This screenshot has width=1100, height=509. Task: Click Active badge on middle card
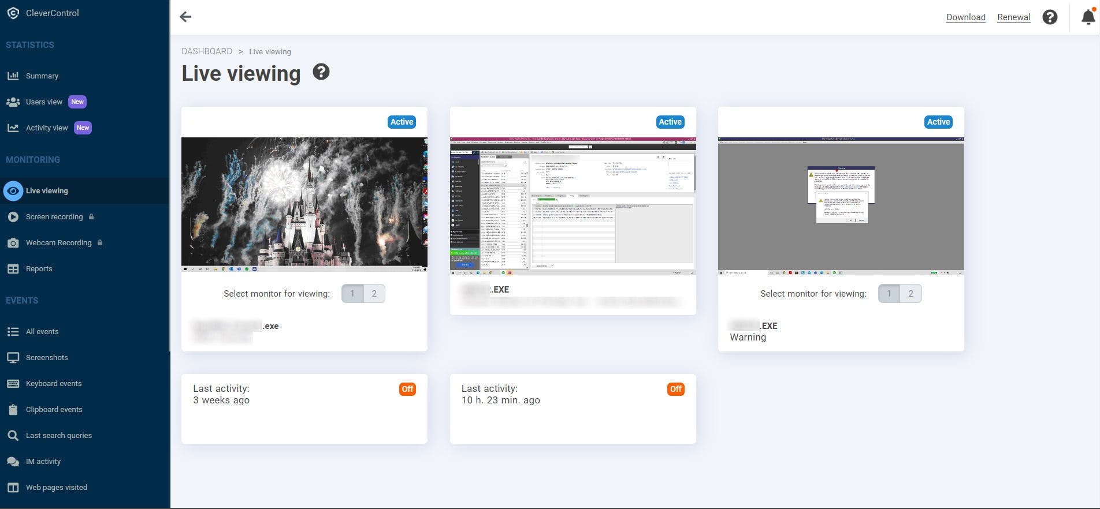click(670, 122)
